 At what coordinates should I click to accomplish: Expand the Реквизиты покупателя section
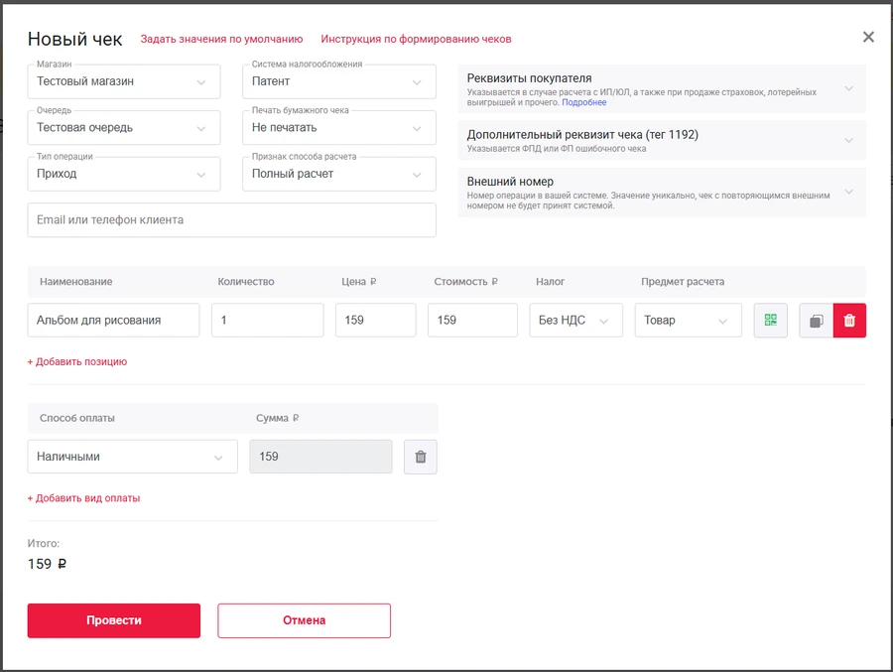(661, 89)
